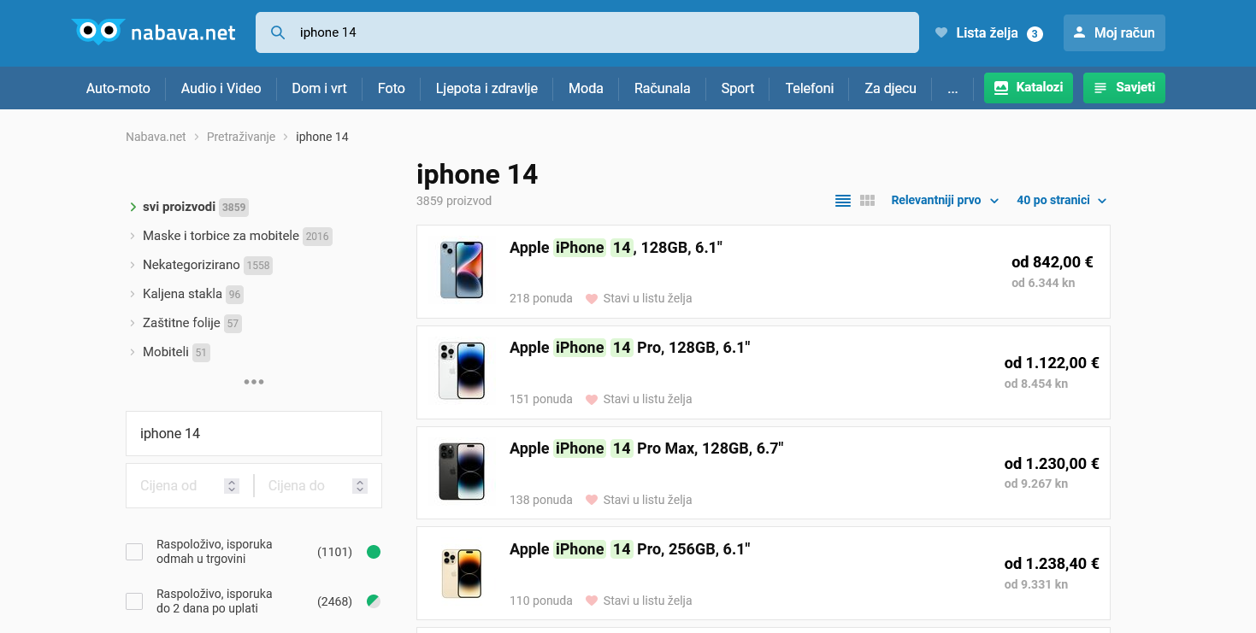1256x633 pixels.
Task: Click the search magnifier icon
Action: click(278, 32)
